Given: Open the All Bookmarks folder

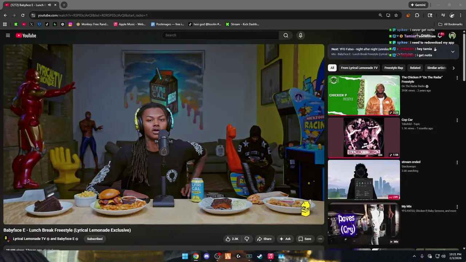Looking at the screenshot, I should tap(450, 24).
